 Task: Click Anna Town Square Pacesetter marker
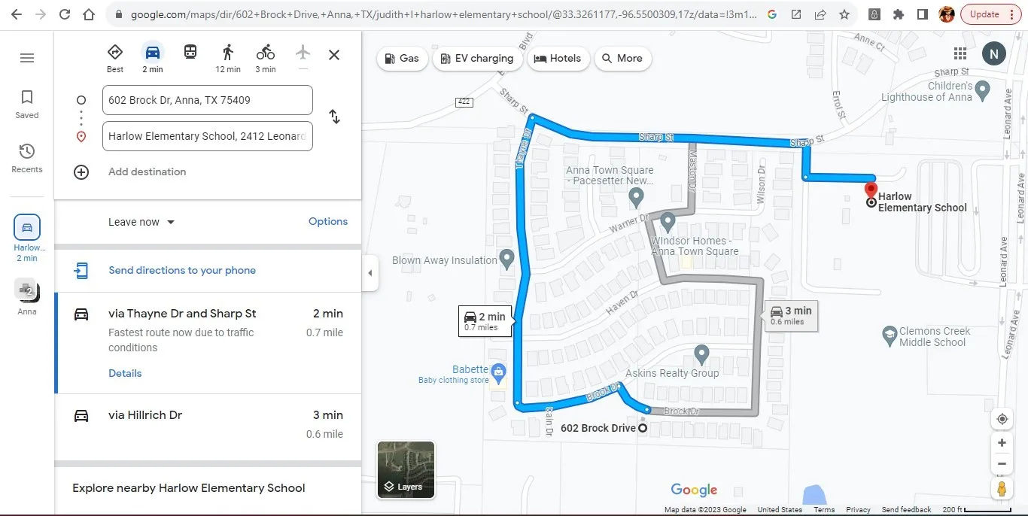pos(636,198)
